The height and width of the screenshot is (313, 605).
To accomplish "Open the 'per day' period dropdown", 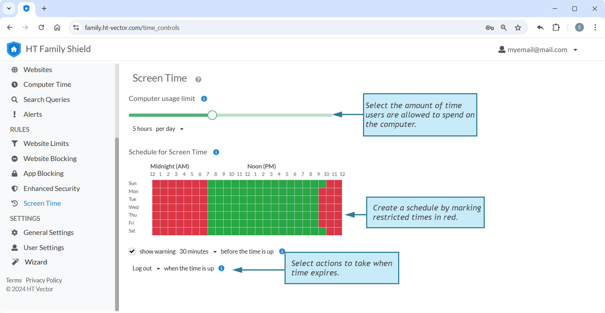I will tap(170, 129).
